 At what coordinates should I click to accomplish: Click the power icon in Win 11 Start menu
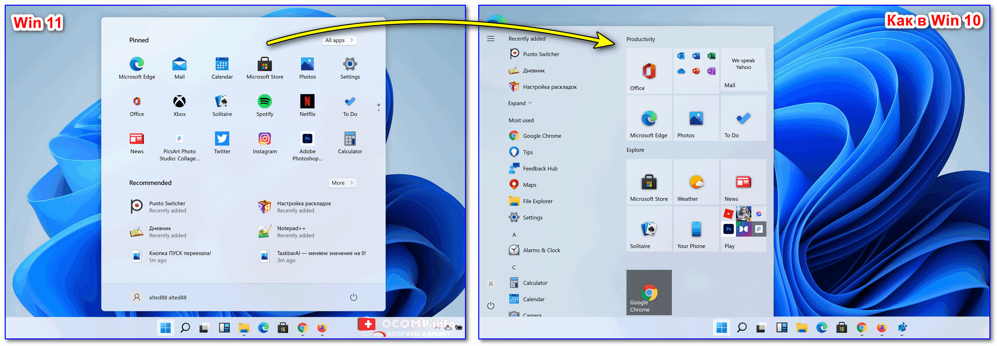click(353, 297)
